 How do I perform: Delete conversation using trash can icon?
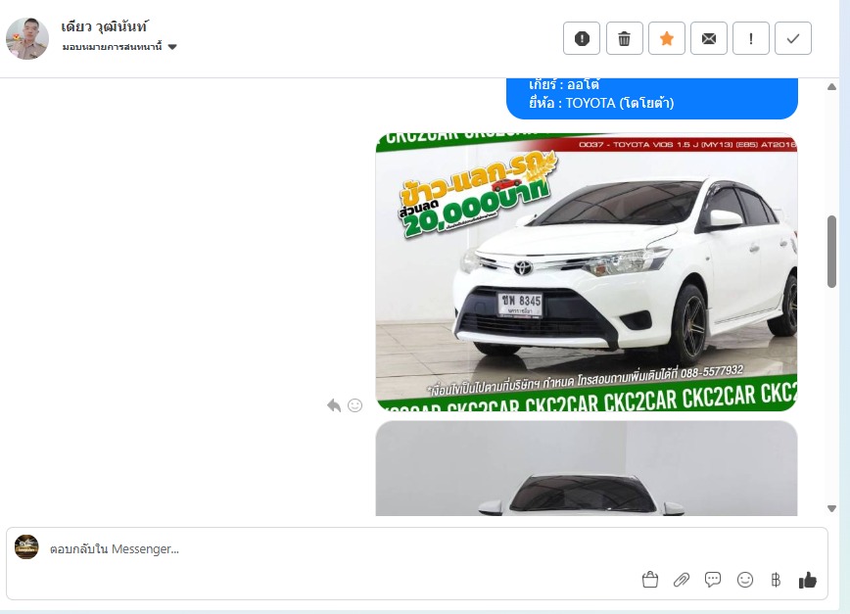624,38
